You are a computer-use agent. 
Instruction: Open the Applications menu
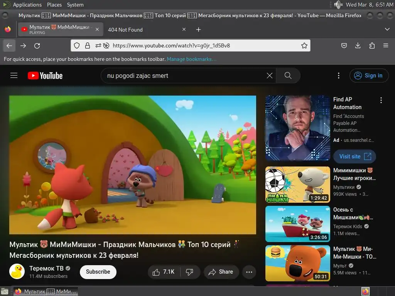(27, 5)
